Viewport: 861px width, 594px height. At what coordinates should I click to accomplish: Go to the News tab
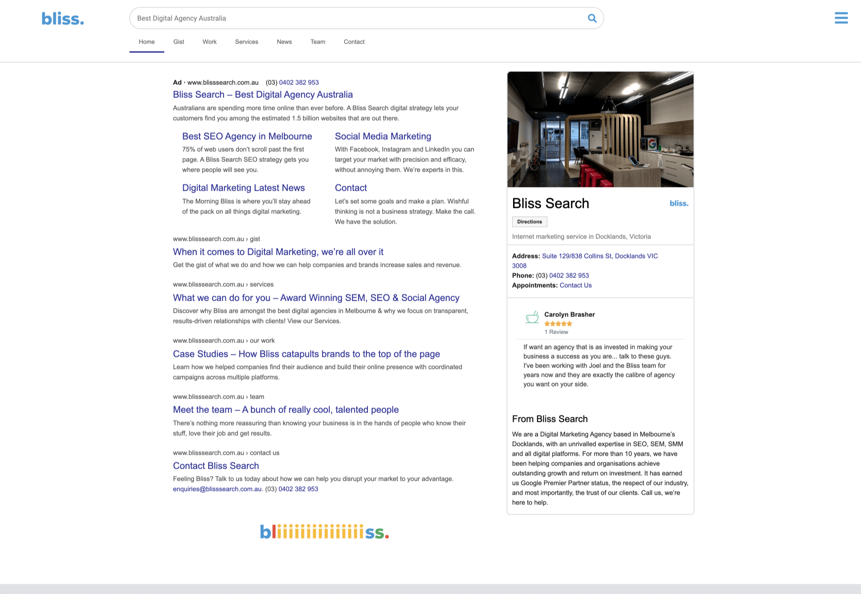click(x=284, y=42)
